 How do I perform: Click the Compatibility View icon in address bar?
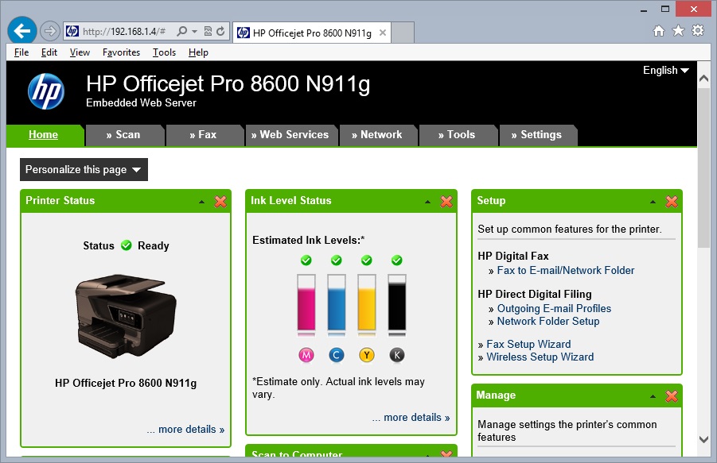tap(208, 31)
